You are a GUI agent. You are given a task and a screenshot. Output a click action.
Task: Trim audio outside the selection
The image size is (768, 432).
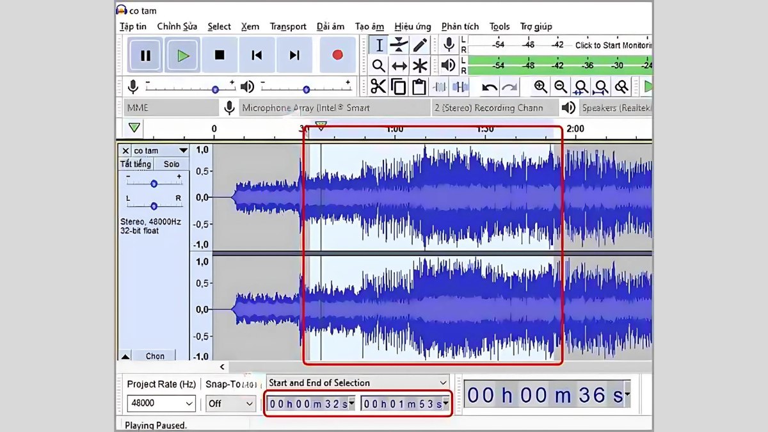tap(440, 86)
